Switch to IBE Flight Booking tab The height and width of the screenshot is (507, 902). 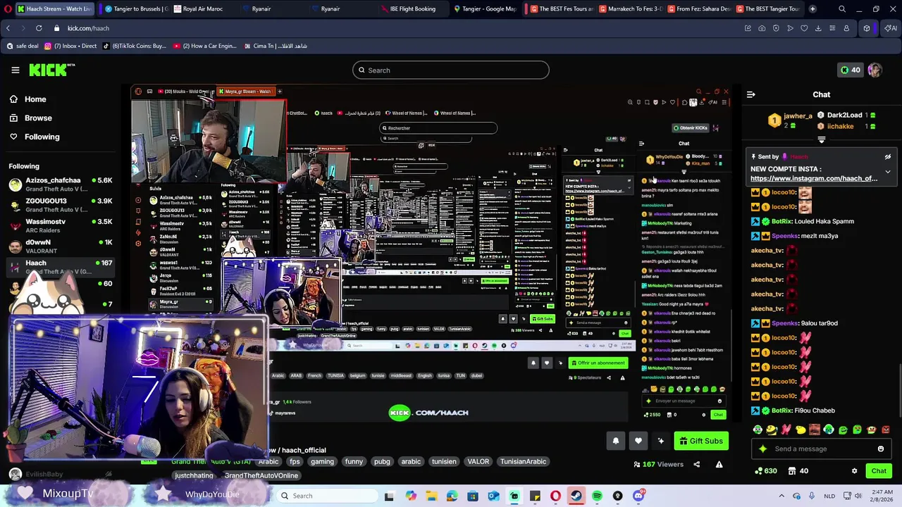(412, 8)
